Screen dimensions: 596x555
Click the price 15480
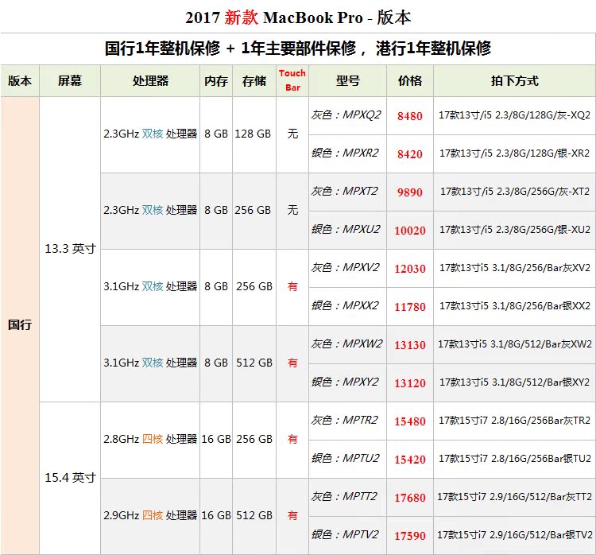(x=410, y=421)
